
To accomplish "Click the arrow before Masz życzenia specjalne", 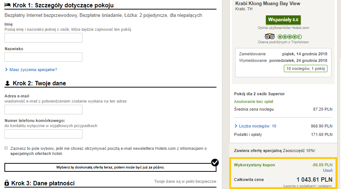I will pos(6,70).
